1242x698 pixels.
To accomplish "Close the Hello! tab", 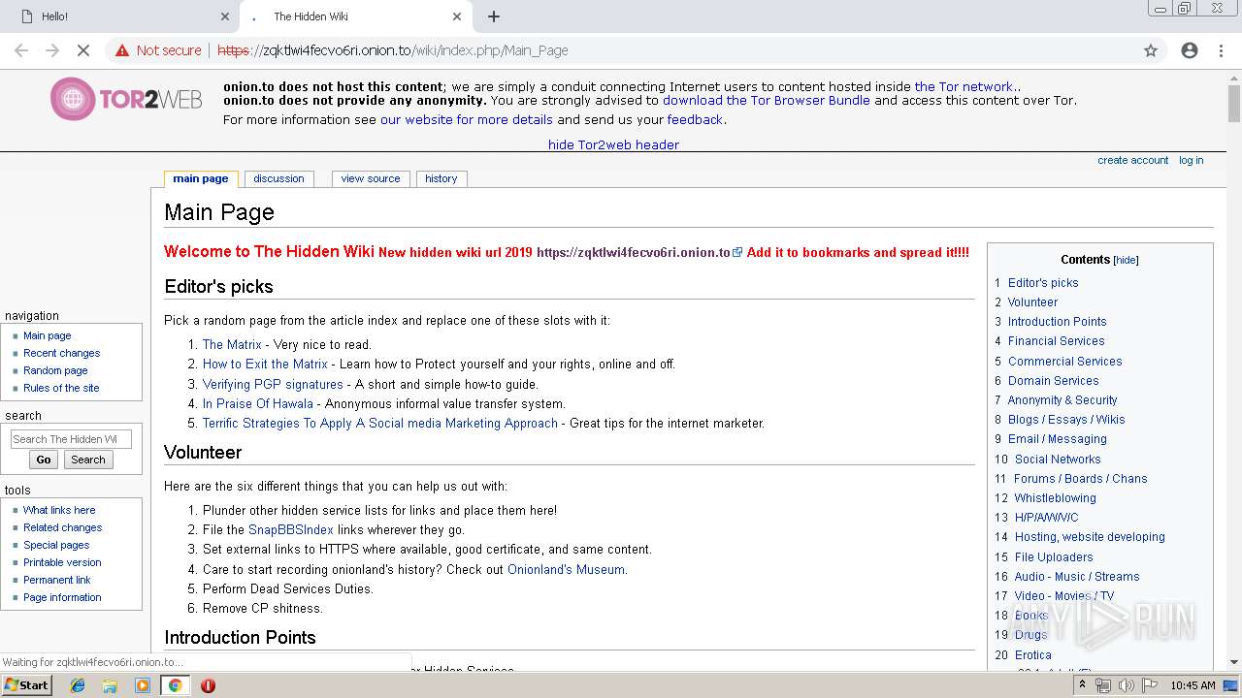I will (x=225, y=16).
